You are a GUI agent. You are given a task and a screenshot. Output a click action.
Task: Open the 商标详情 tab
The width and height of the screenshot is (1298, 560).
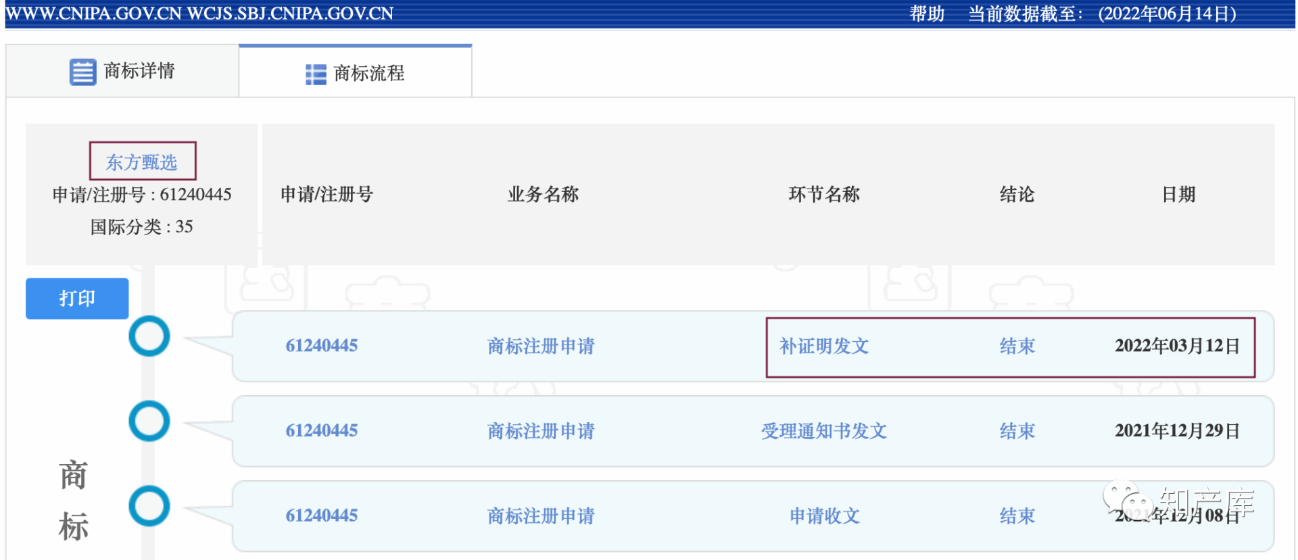tap(122, 71)
